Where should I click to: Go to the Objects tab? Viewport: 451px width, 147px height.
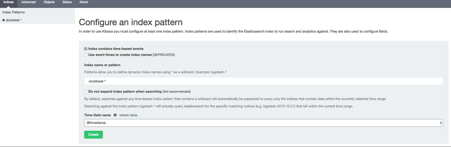[x=49, y=2]
